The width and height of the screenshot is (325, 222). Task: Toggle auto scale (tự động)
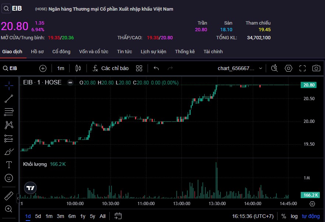311,216
